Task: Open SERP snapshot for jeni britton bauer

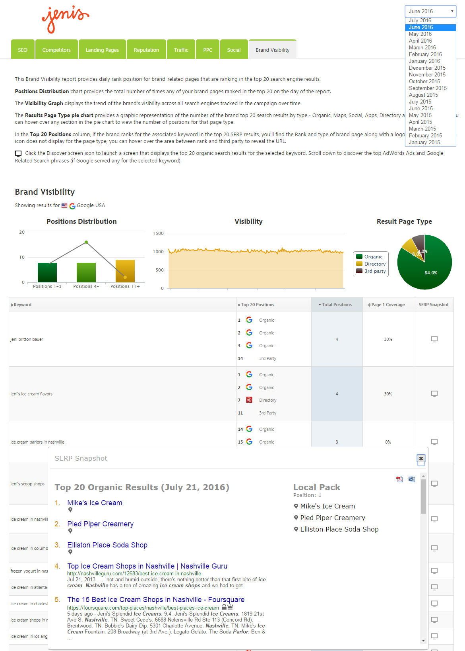Action: pos(434,339)
